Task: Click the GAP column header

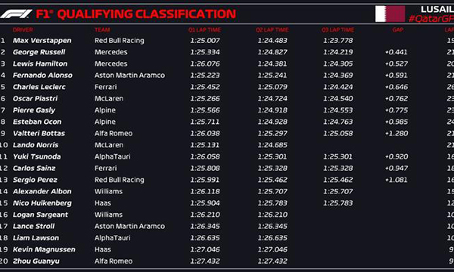Action: coord(398,29)
